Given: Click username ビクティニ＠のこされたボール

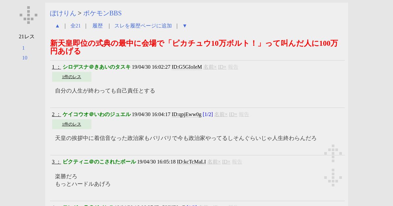Looking at the screenshot, I should coord(99,162).
